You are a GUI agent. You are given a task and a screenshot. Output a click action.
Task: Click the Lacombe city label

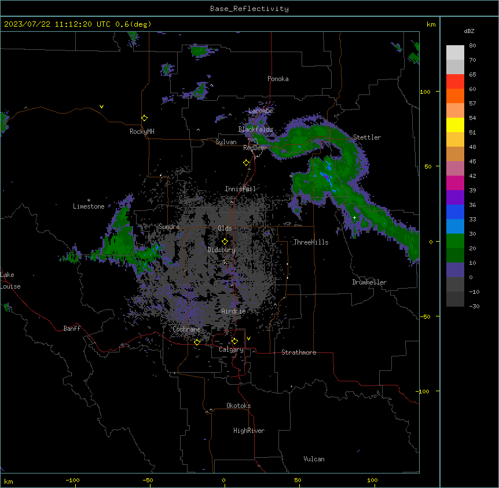tap(260, 111)
